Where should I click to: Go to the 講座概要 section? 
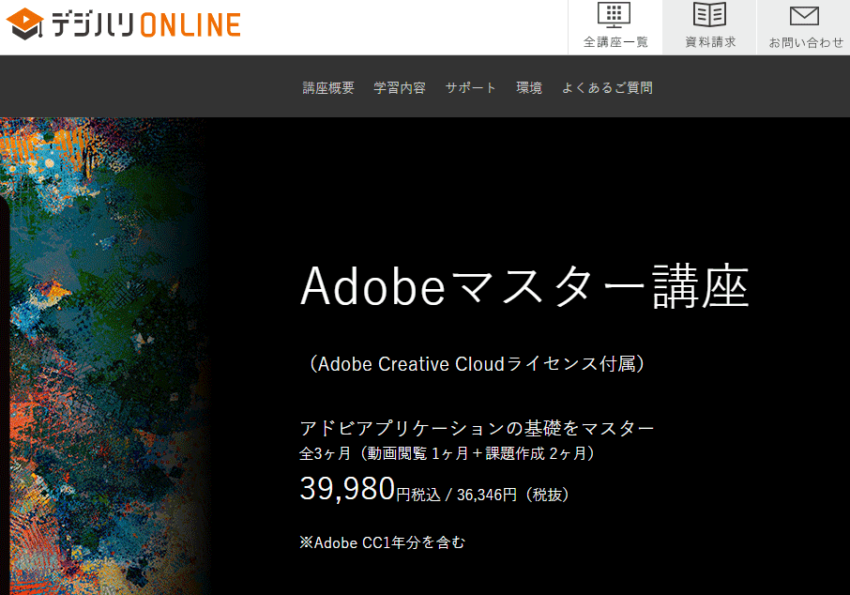[328, 88]
